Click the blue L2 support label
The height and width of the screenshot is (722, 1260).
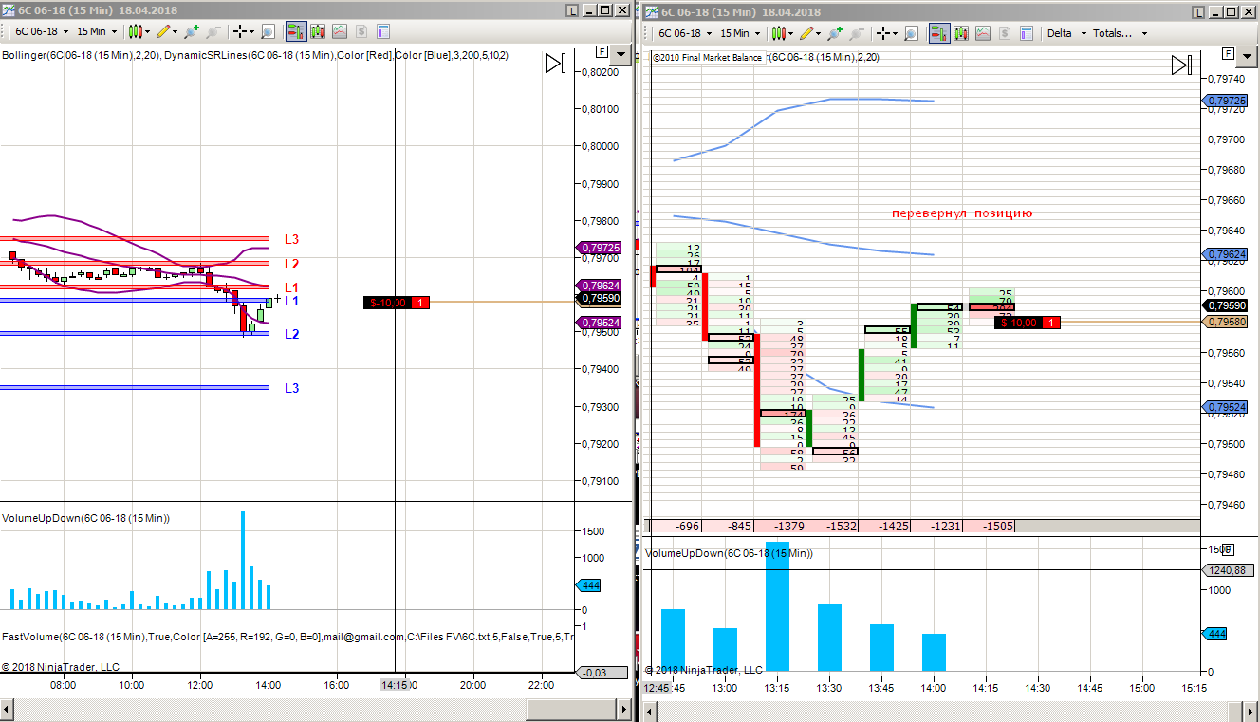(x=291, y=334)
